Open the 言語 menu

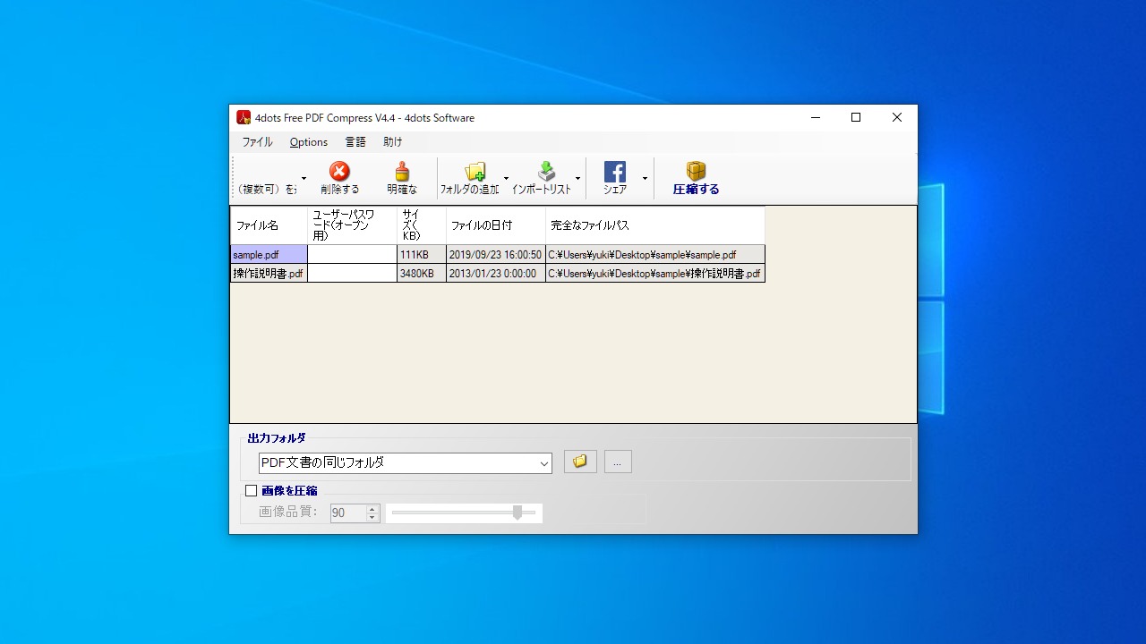coord(355,142)
